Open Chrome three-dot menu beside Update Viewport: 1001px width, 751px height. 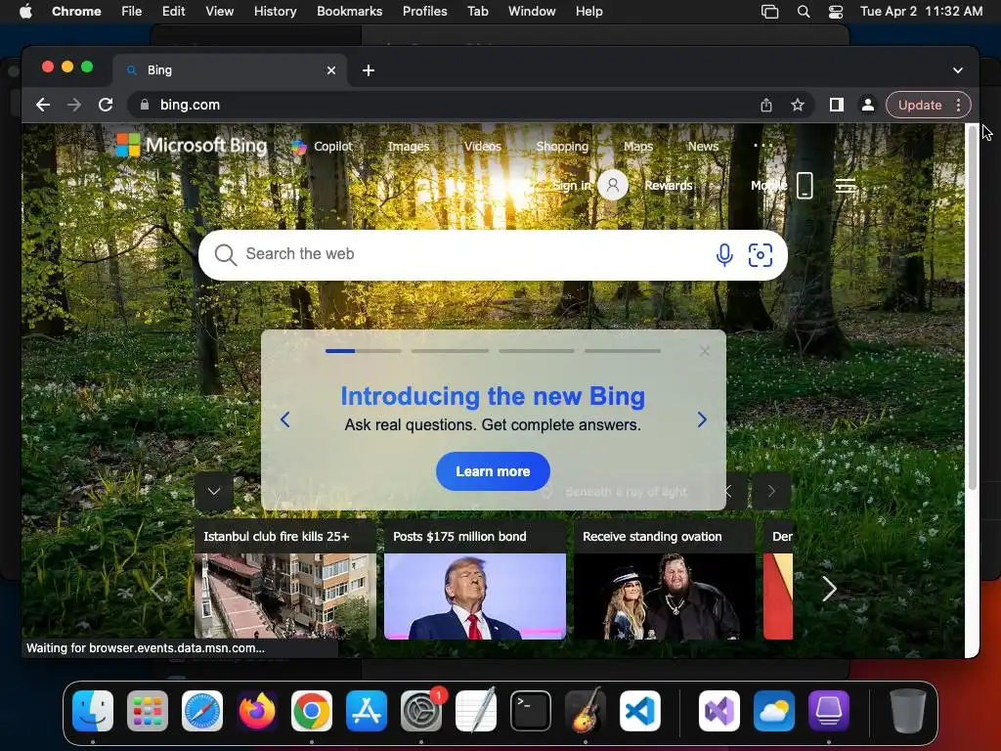point(958,105)
